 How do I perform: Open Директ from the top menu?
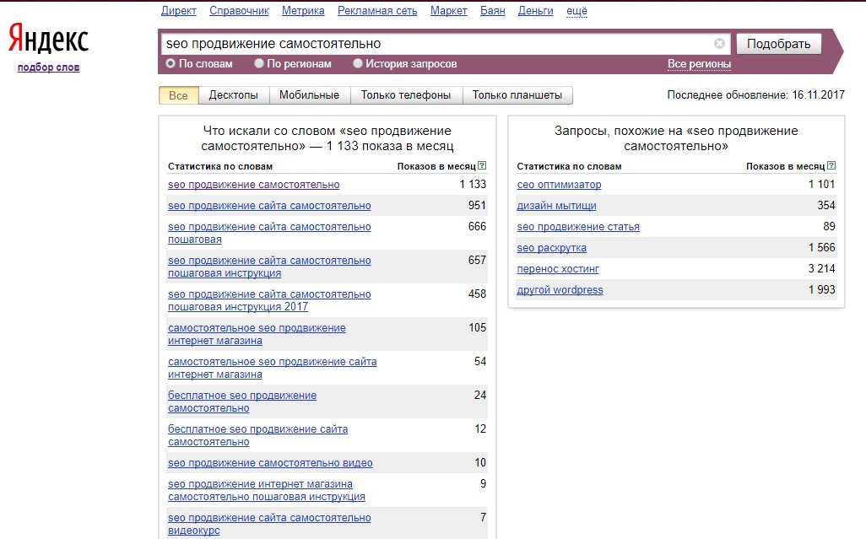180,10
